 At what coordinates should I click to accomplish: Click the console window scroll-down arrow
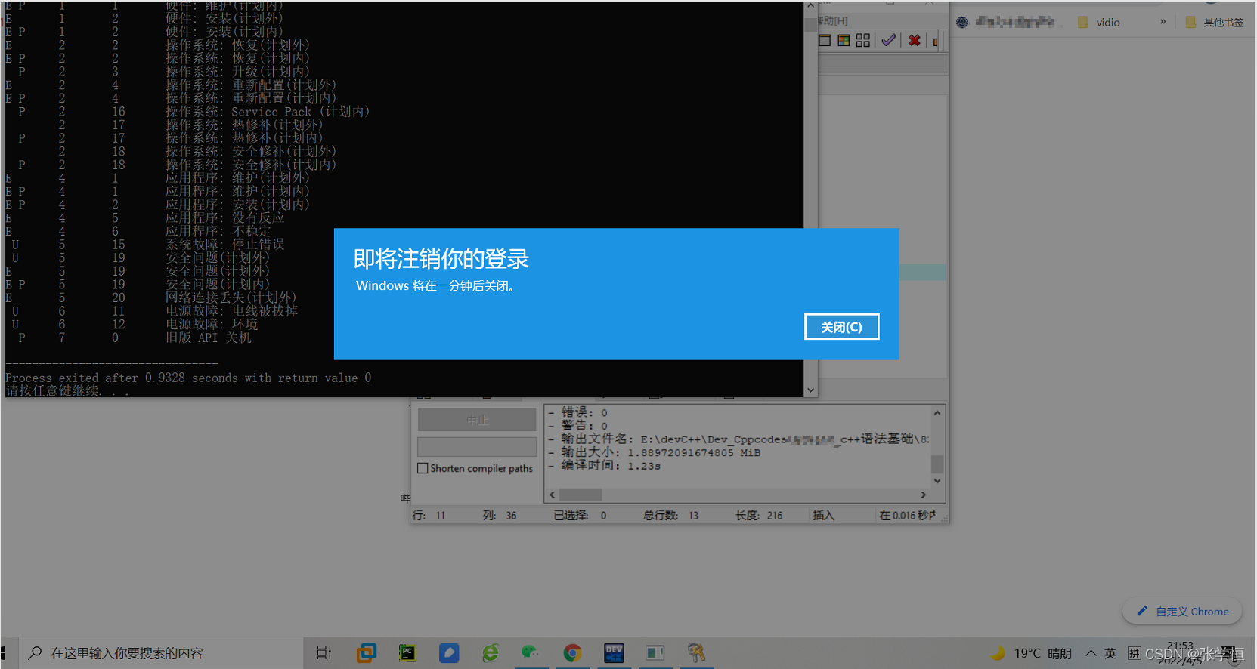[x=810, y=390]
